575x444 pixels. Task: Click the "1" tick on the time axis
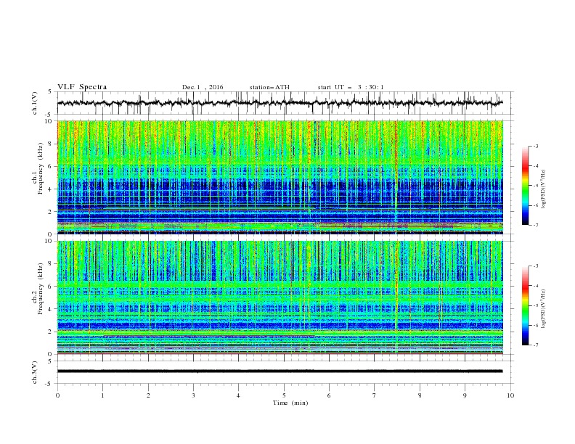[x=102, y=395]
